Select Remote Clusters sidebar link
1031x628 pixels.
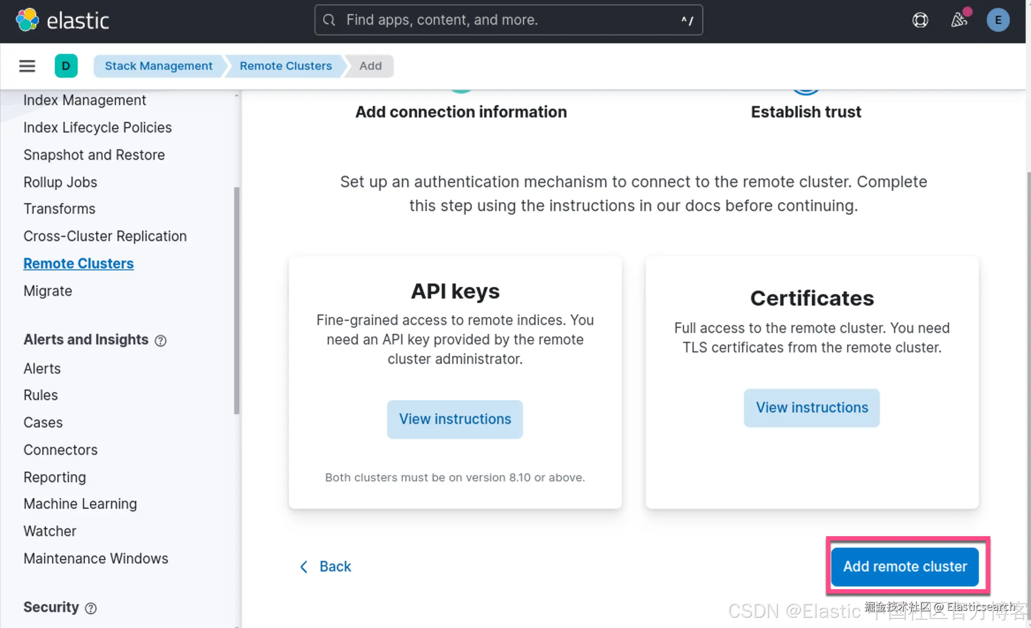tap(79, 264)
